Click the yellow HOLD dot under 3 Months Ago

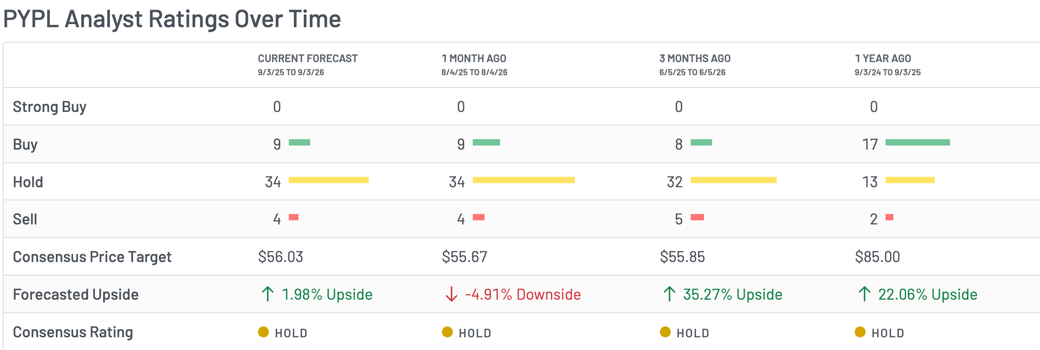point(665,332)
